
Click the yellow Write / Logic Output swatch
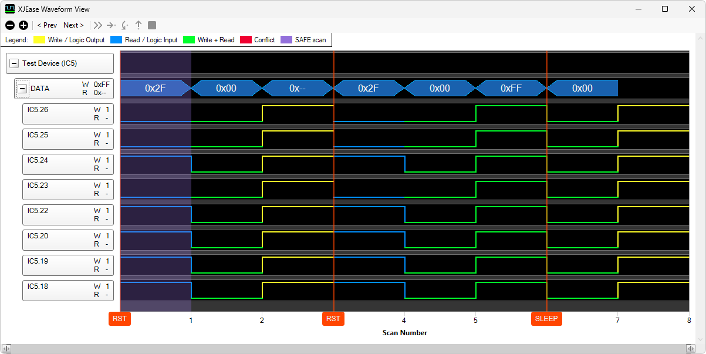pos(39,40)
